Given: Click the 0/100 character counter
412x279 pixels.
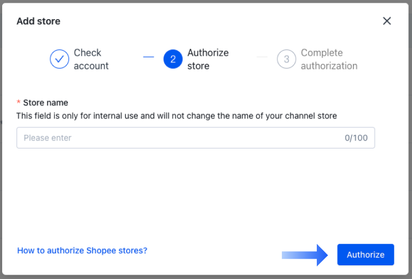Looking at the screenshot, I should [356, 138].
